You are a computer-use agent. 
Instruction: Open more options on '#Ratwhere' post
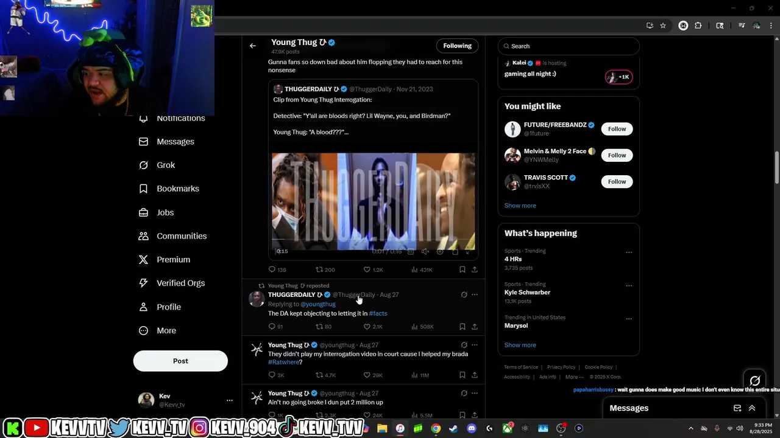point(475,345)
